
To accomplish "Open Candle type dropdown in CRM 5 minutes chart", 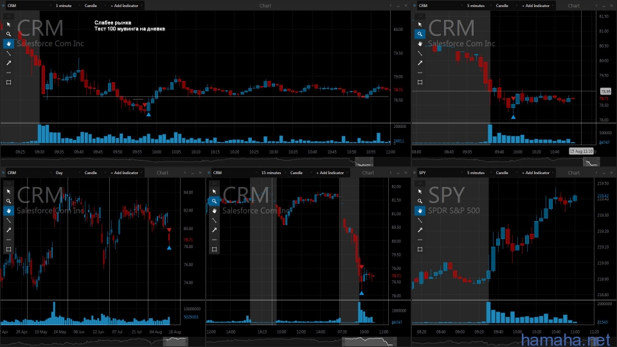I will click(505, 6).
